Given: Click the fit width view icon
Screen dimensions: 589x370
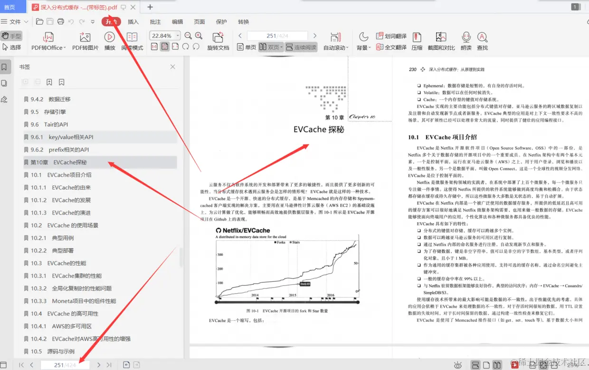Looking at the screenshot, I should point(175,46).
